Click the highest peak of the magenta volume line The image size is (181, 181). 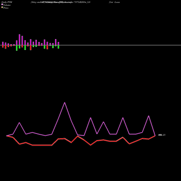click(65, 103)
